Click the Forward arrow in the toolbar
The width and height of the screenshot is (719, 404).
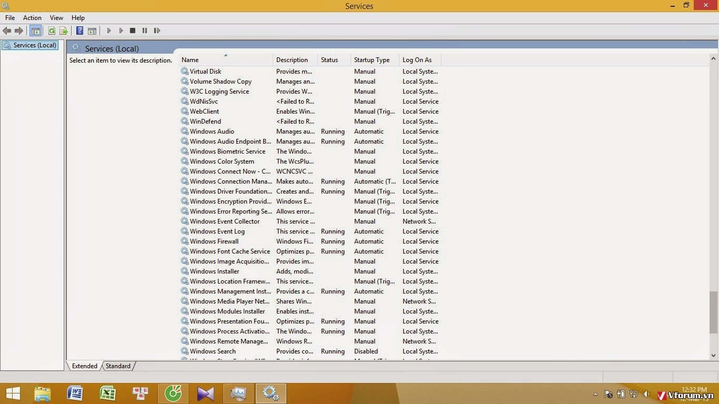[x=19, y=31]
